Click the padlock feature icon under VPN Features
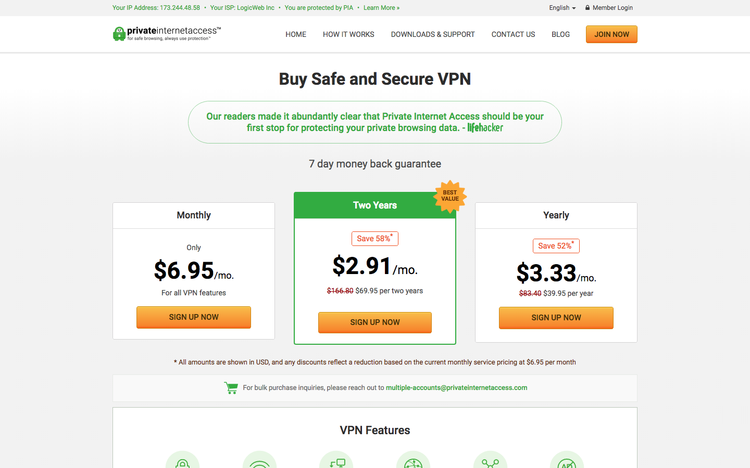The width and height of the screenshot is (750, 468). point(182,460)
